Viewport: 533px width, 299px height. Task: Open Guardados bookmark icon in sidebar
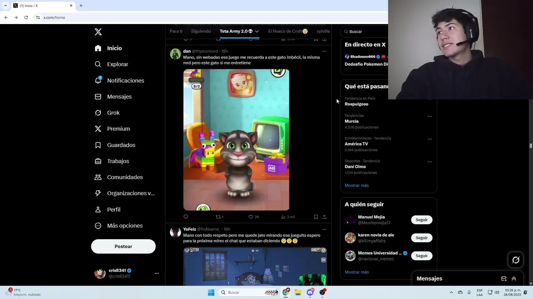(x=98, y=145)
